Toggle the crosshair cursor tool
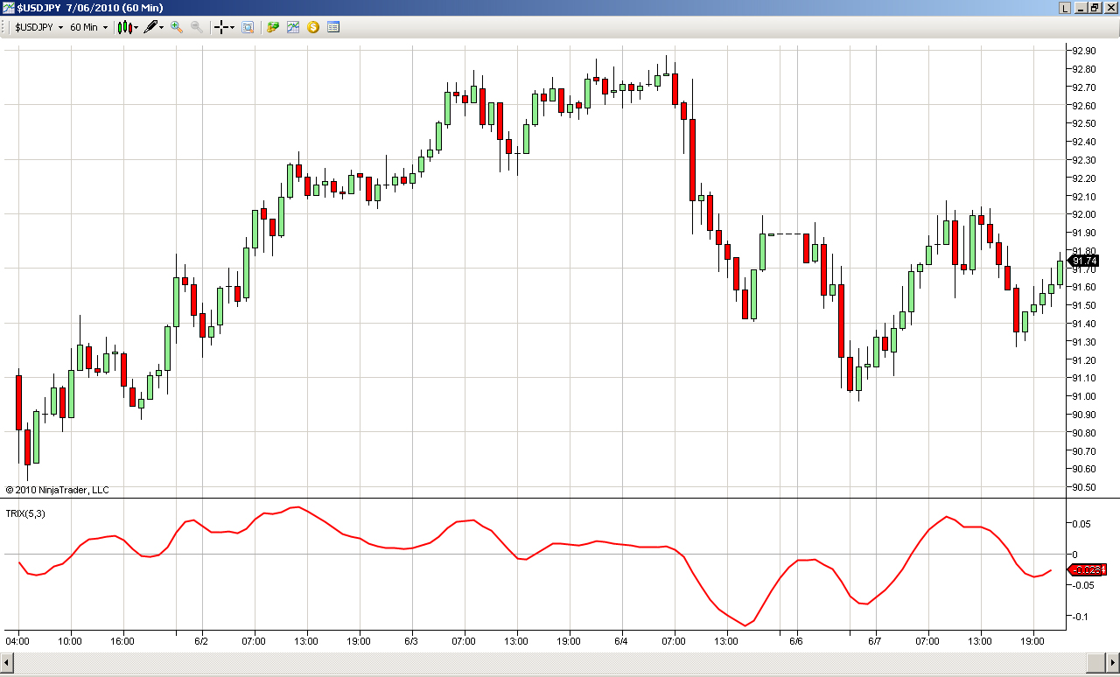This screenshot has height=677, width=1120. point(221,27)
